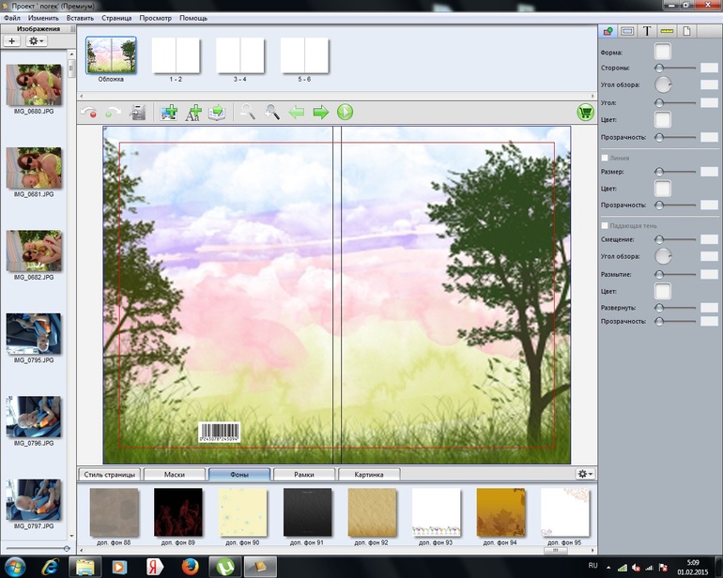723x578 pixels.
Task: Go to previous page with green left arrow
Action: pyautogui.click(x=297, y=113)
